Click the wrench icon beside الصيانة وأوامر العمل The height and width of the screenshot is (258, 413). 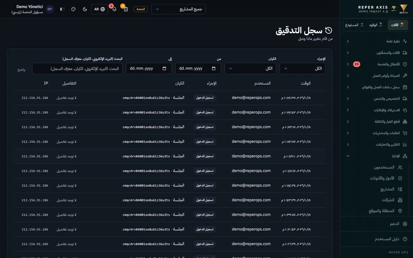pyautogui.click(x=405, y=76)
